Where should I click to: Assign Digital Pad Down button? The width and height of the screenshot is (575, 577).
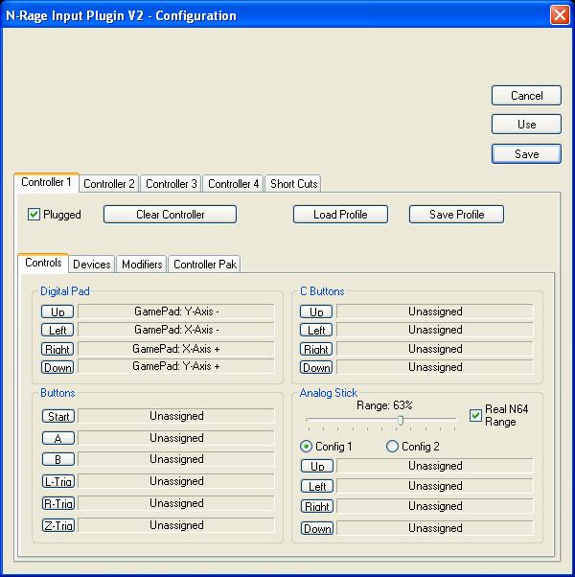pyautogui.click(x=57, y=367)
